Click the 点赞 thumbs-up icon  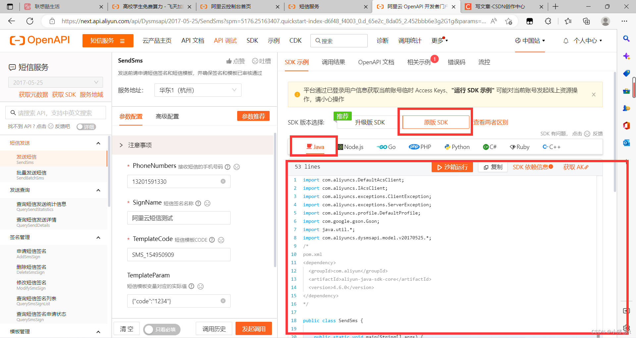(x=229, y=61)
